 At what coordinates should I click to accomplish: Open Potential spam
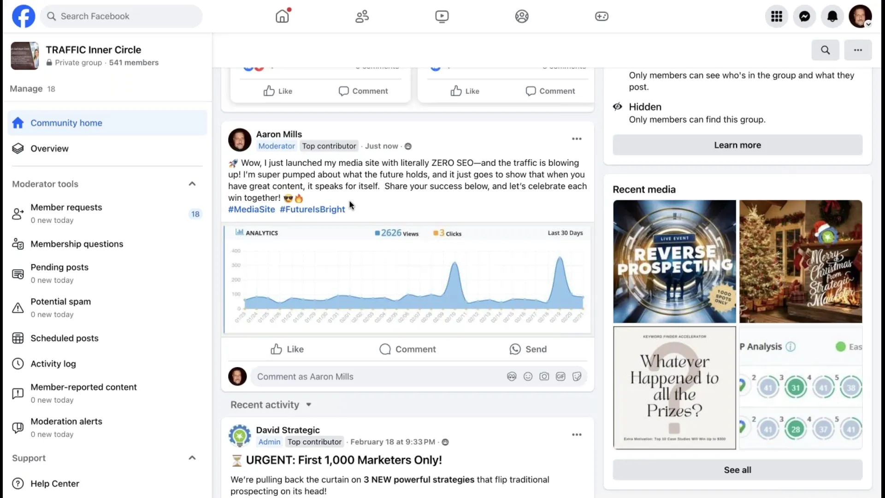107,308
